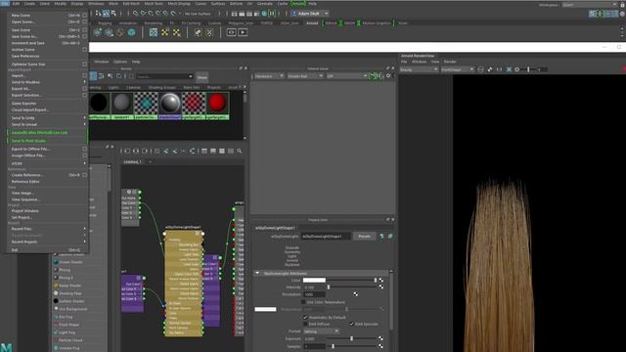This screenshot has width=626, height=352.
Task: Click the orange swirl Arnold shelf icon
Action: (x=119, y=32)
